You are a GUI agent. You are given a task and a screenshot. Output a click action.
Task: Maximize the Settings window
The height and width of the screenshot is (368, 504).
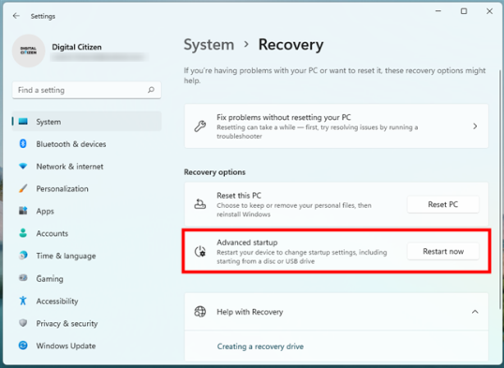(464, 11)
